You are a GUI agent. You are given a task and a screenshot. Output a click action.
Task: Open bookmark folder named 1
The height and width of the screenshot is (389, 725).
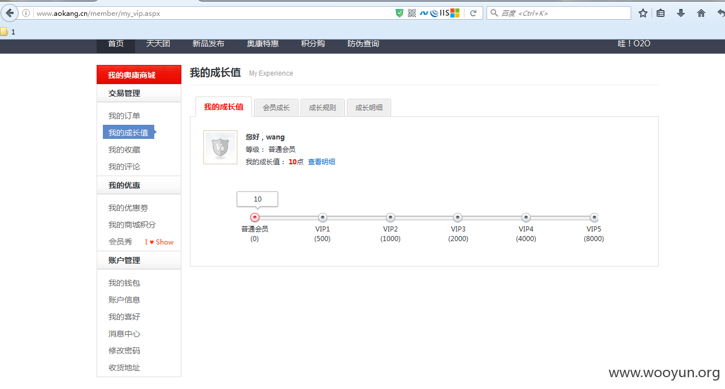click(8, 32)
